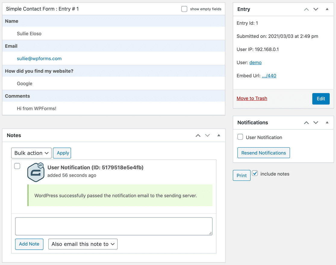The width and height of the screenshot is (336, 265).
Task: Click the How did you find my website? label
Action: 39,71
